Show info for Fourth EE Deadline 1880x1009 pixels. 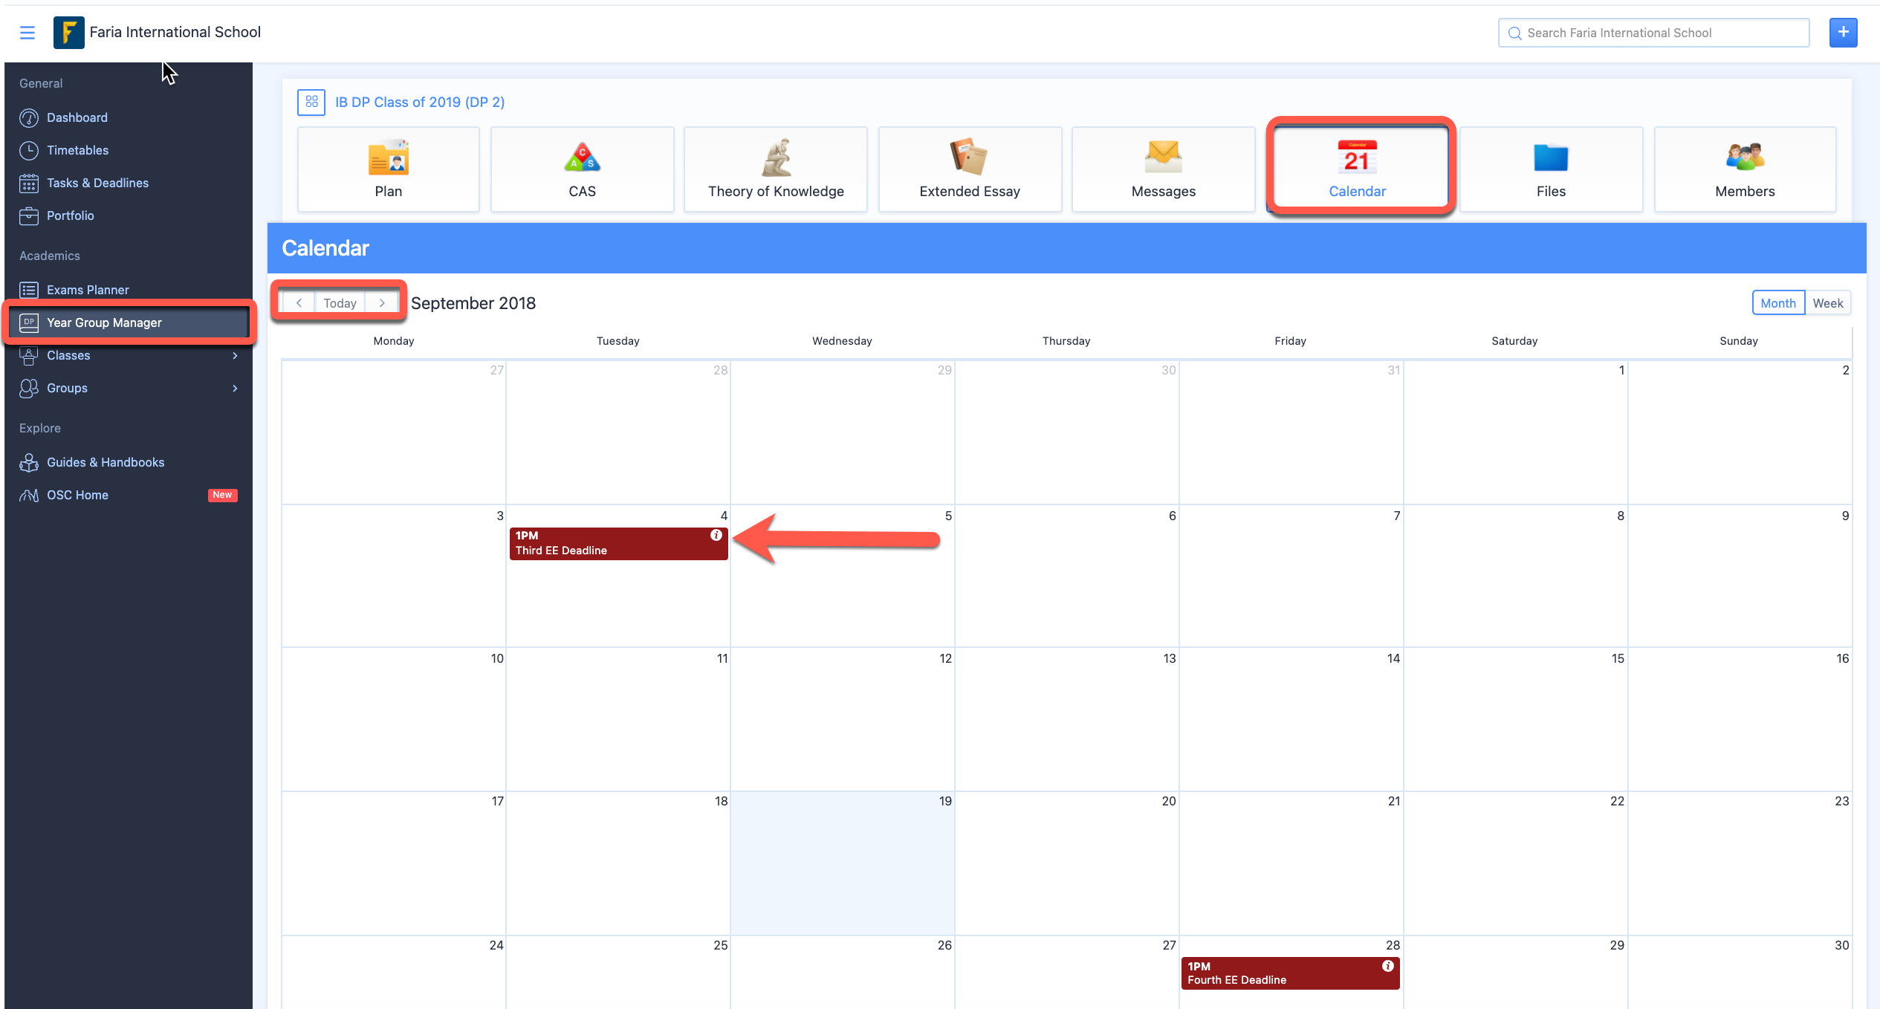point(1387,966)
